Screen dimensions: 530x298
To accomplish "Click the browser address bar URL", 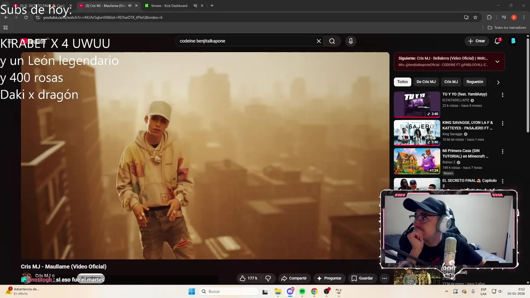I will 103,17.
